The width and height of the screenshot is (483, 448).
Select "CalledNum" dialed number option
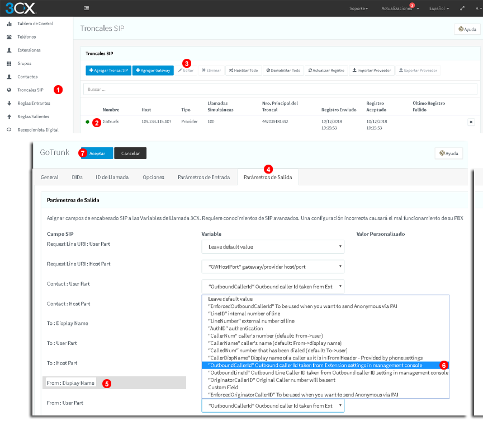pyautogui.click(x=325, y=351)
